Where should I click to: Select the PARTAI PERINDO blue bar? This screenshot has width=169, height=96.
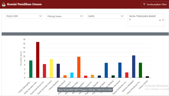click(x=134, y=67)
